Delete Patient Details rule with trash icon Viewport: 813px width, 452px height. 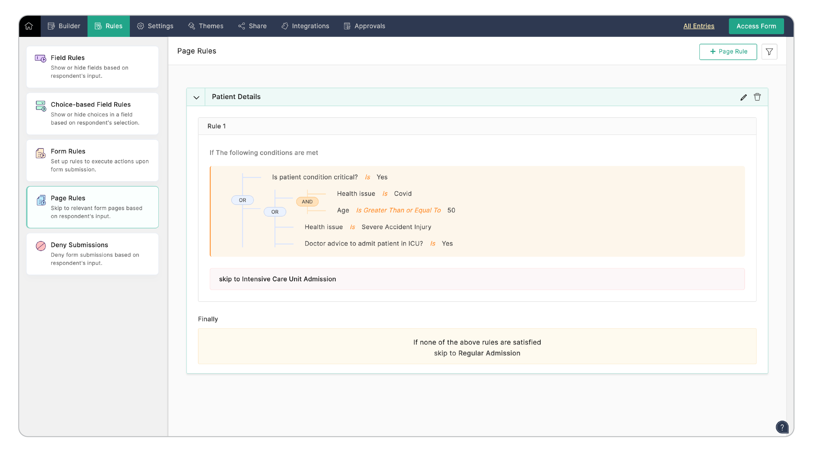757,97
